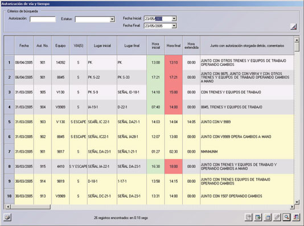Click the Hora extendida cell 14:05
Viewport: 304px width, 226px height.
coord(191,122)
